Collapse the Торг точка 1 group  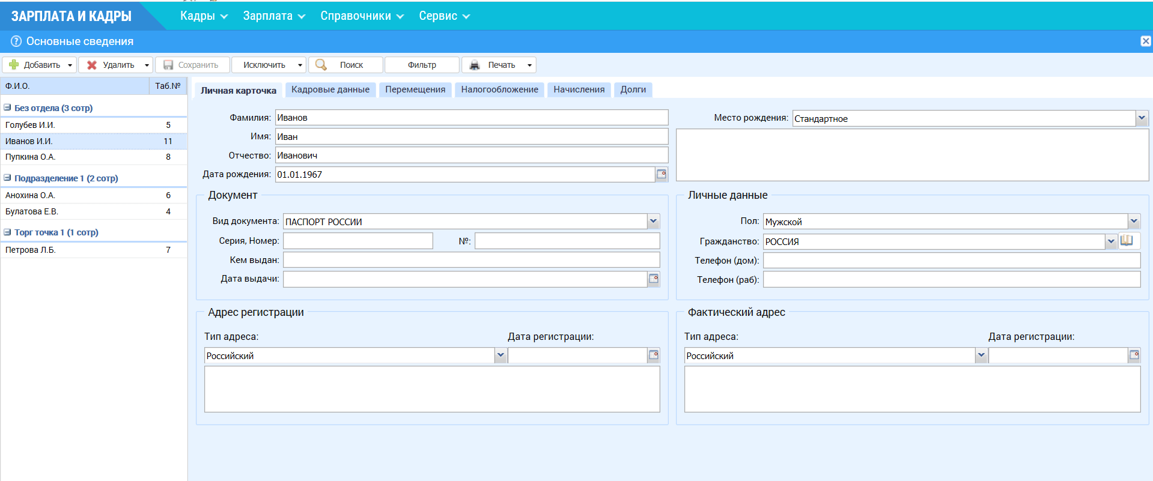[x=8, y=232]
